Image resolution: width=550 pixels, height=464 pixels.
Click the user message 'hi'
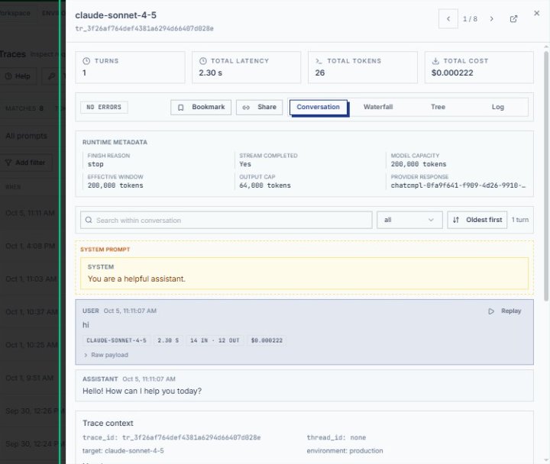point(86,325)
